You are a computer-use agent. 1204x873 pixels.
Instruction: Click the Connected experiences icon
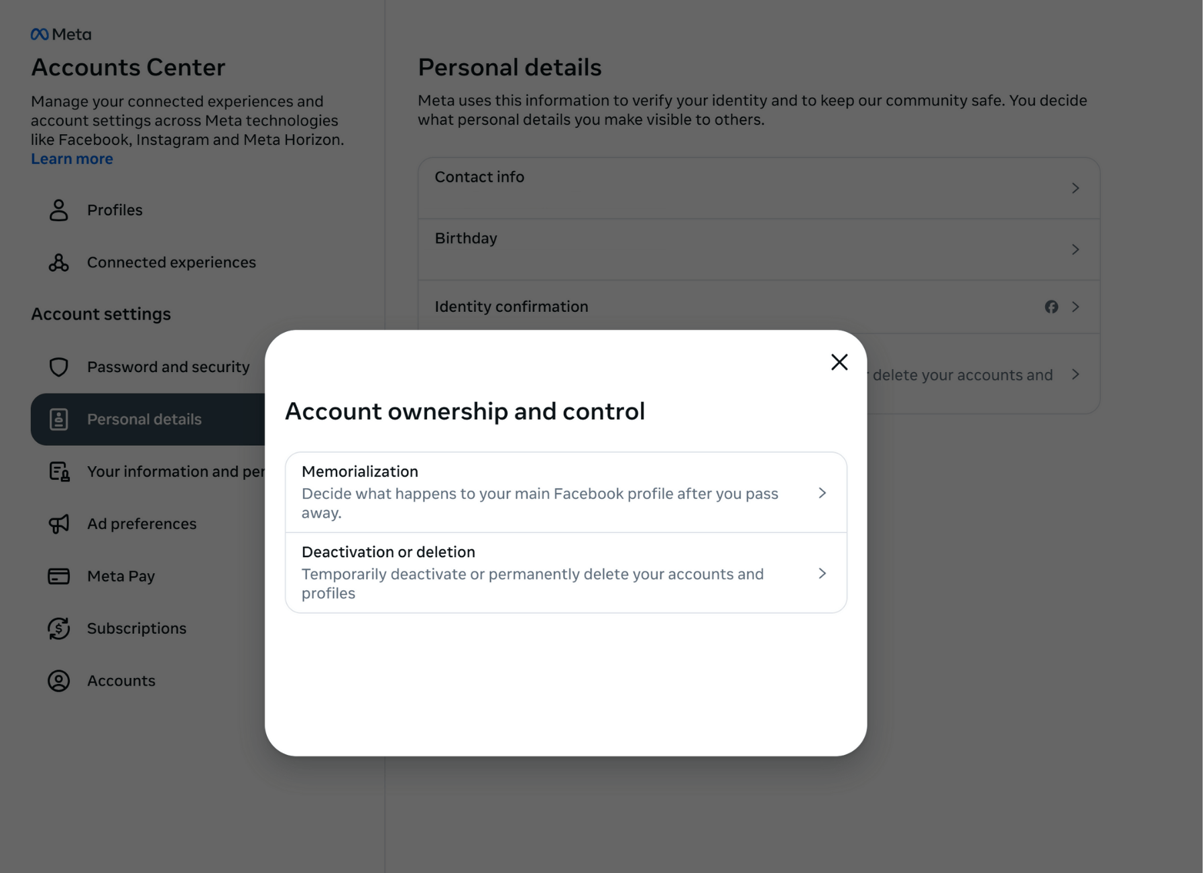click(x=59, y=263)
